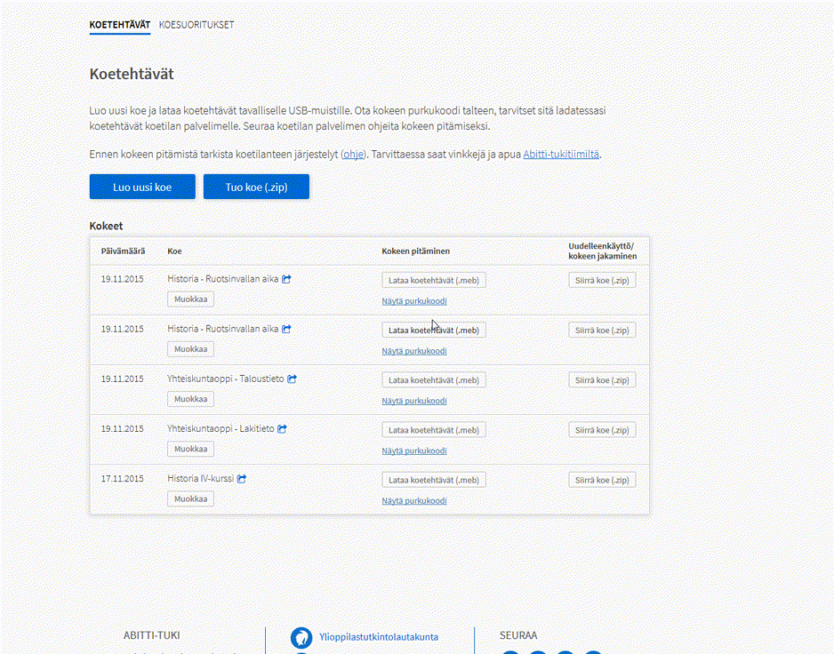
Task: Export Lakitieto exam via Siirrä koe (.zip)
Action: 602,430
